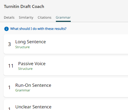Expand the Passive Voice result card
Image resolution: width=128 pixels, height=110 pixels.
coord(66,66)
